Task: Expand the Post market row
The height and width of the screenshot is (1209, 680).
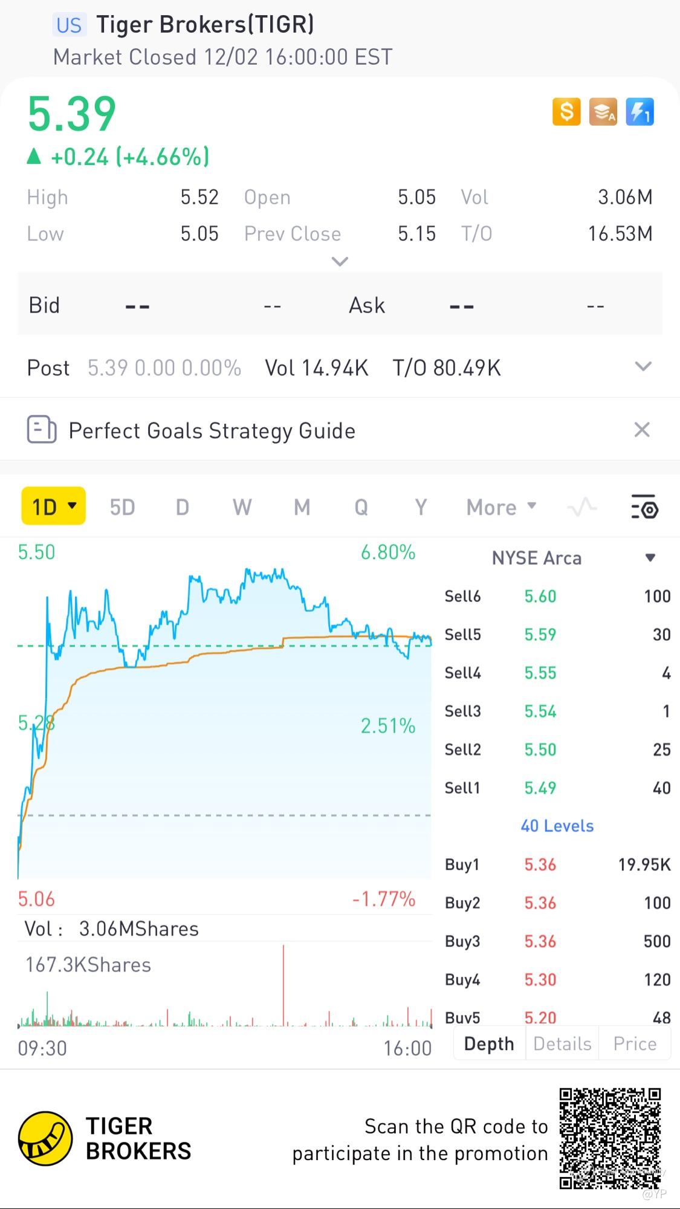Action: click(643, 367)
